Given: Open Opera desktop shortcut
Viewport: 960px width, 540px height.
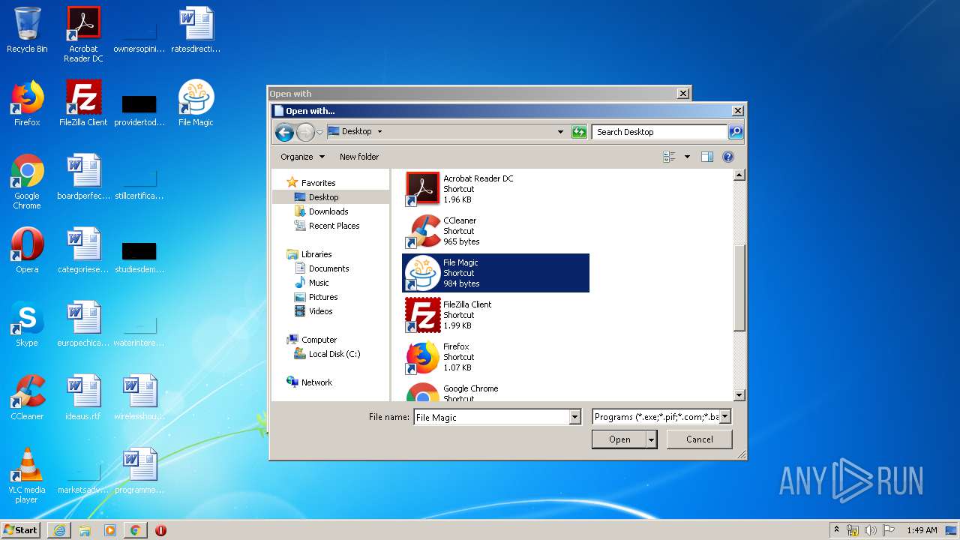Looking at the screenshot, I should 27,250.
